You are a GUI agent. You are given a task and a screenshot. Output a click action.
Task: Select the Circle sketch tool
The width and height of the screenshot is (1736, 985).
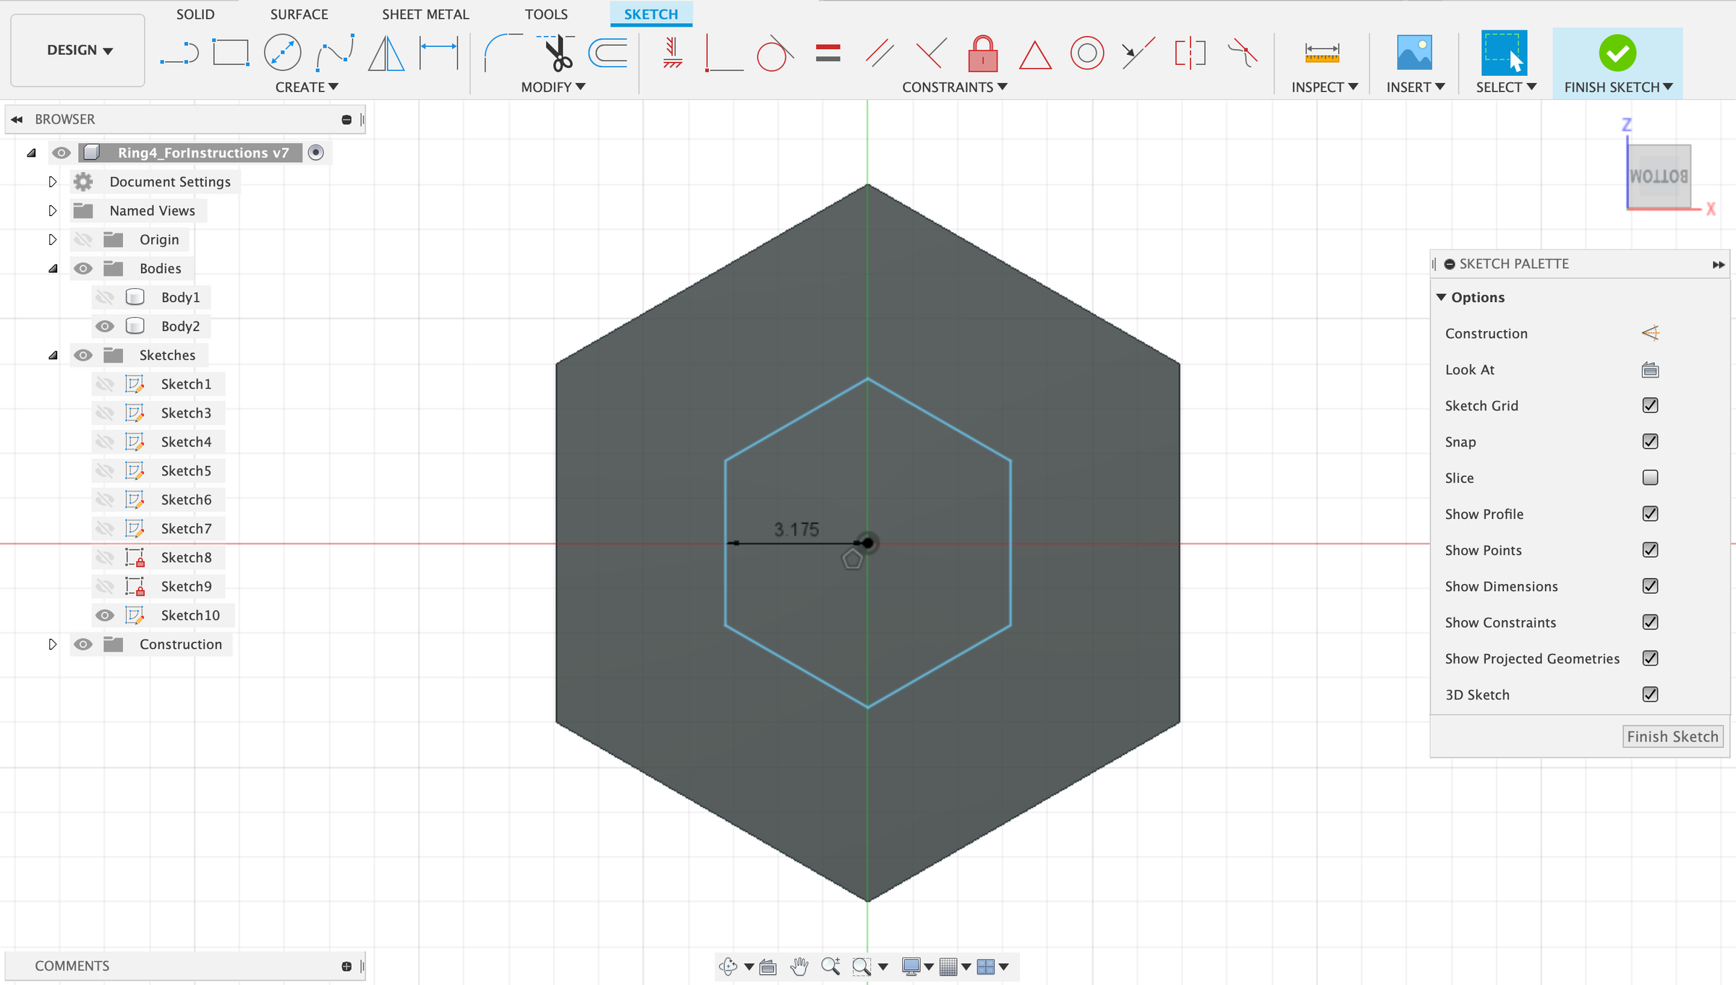click(282, 51)
